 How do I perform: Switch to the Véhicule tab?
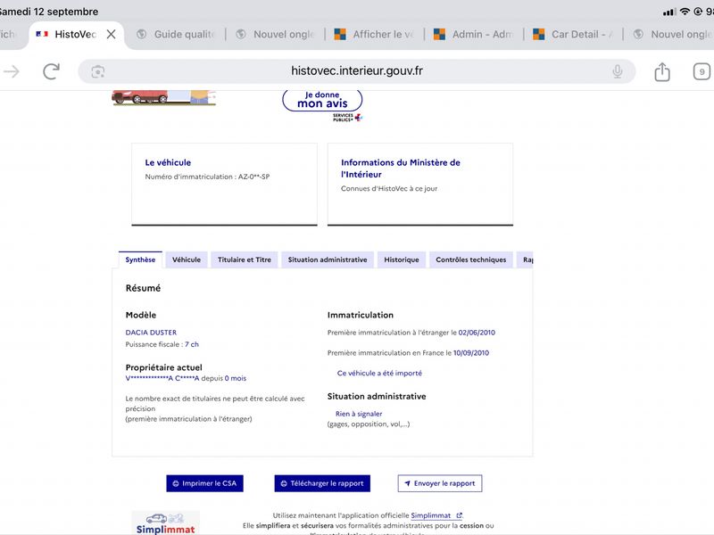(187, 259)
